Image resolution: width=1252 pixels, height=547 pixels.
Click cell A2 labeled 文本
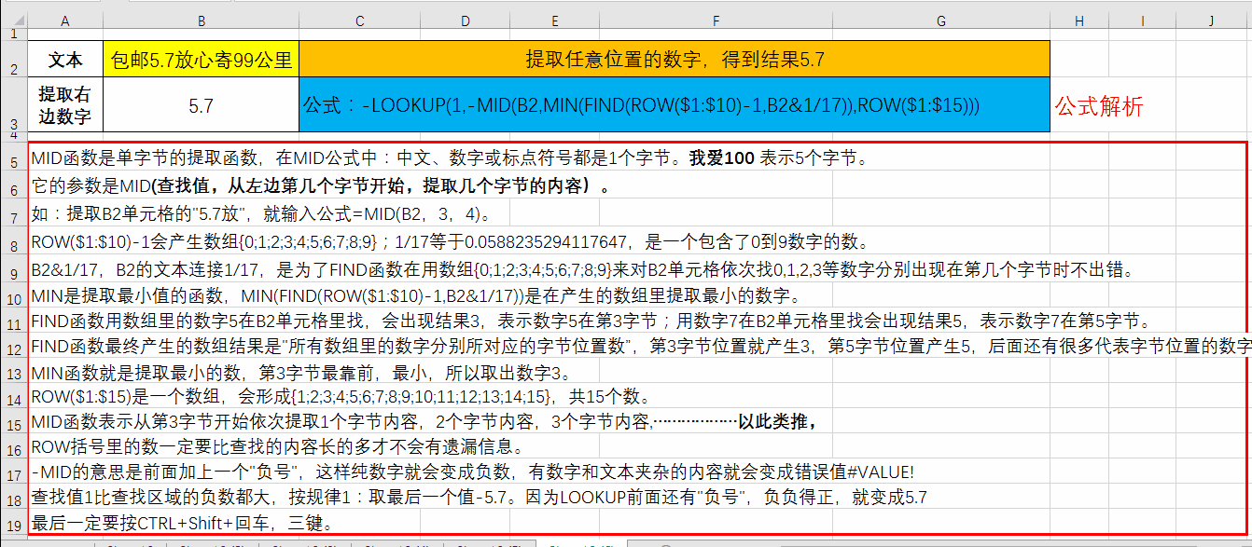65,58
